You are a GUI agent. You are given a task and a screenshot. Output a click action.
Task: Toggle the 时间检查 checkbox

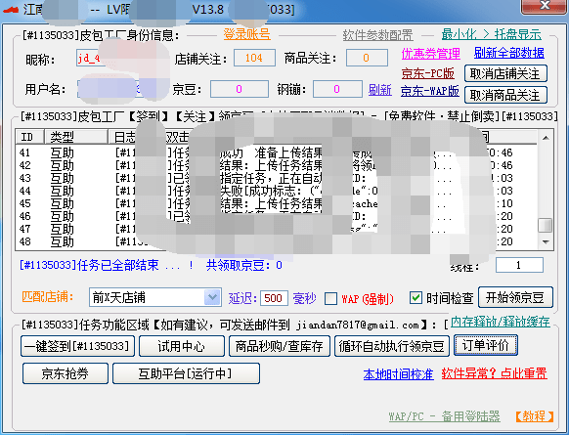tap(416, 298)
